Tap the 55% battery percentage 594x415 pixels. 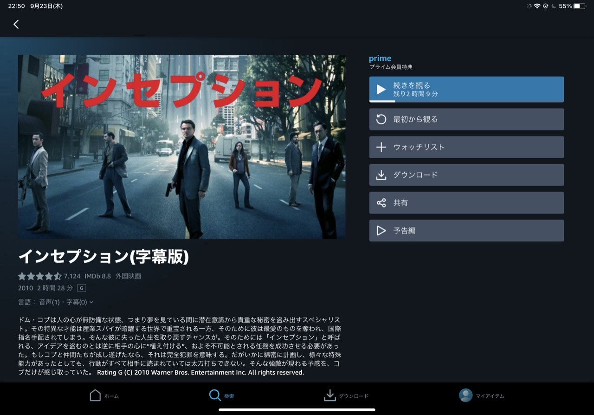click(x=565, y=6)
